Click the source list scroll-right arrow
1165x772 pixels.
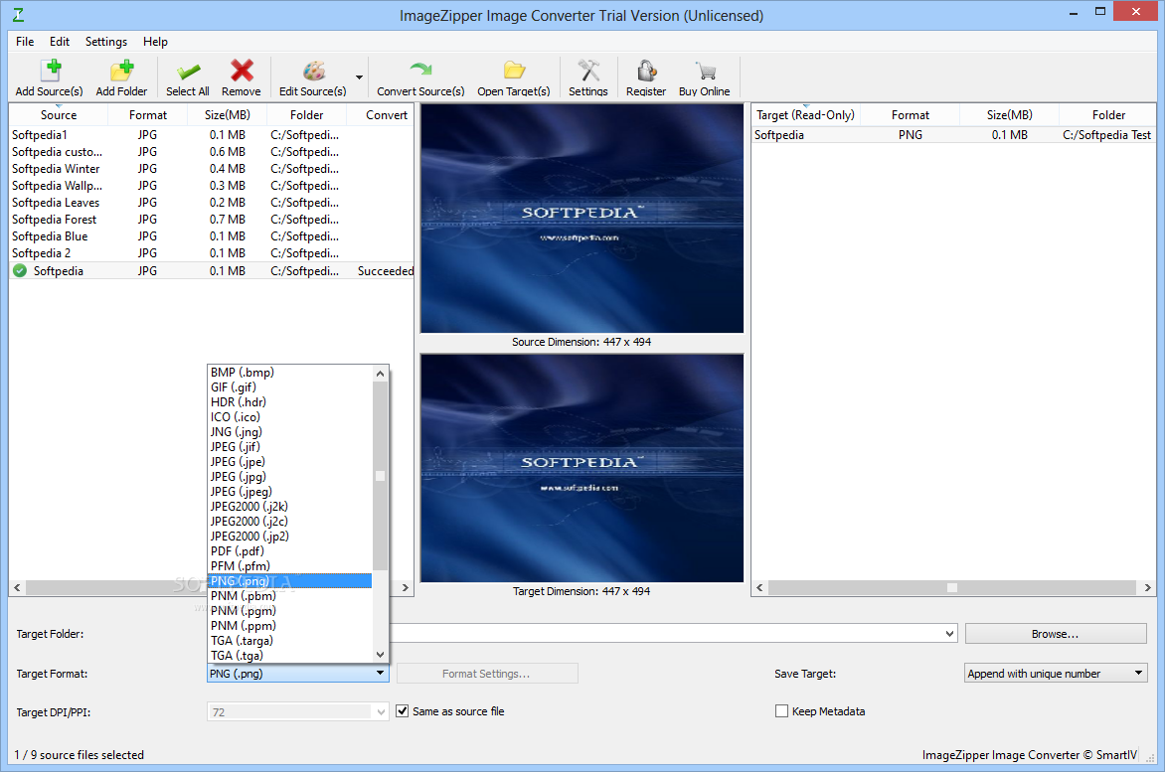pyautogui.click(x=405, y=588)
